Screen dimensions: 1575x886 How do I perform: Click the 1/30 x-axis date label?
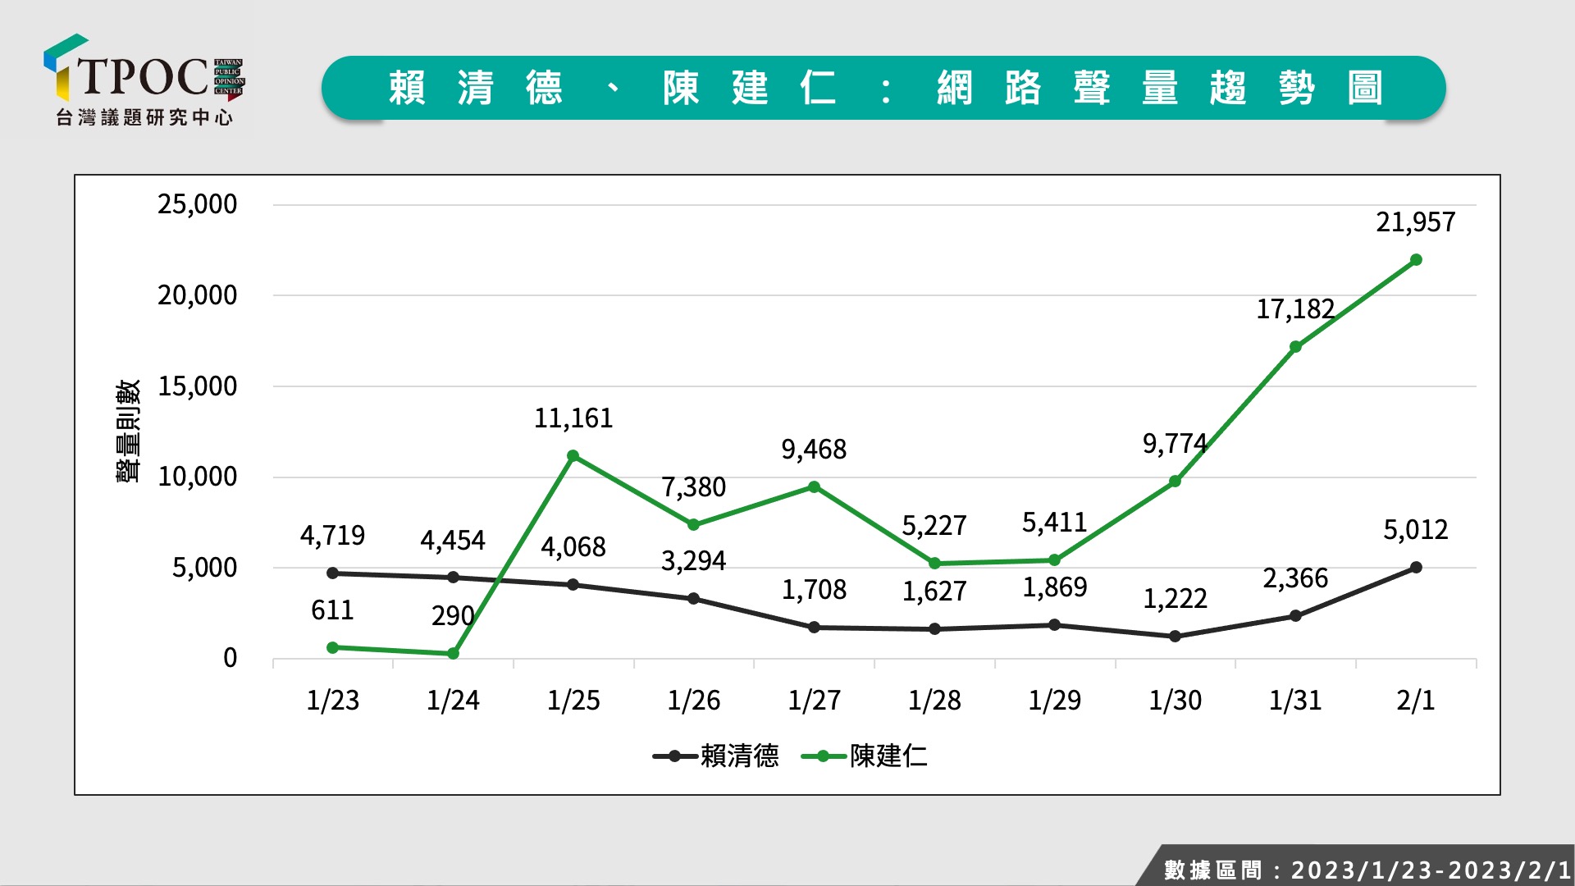[1175, 701]
